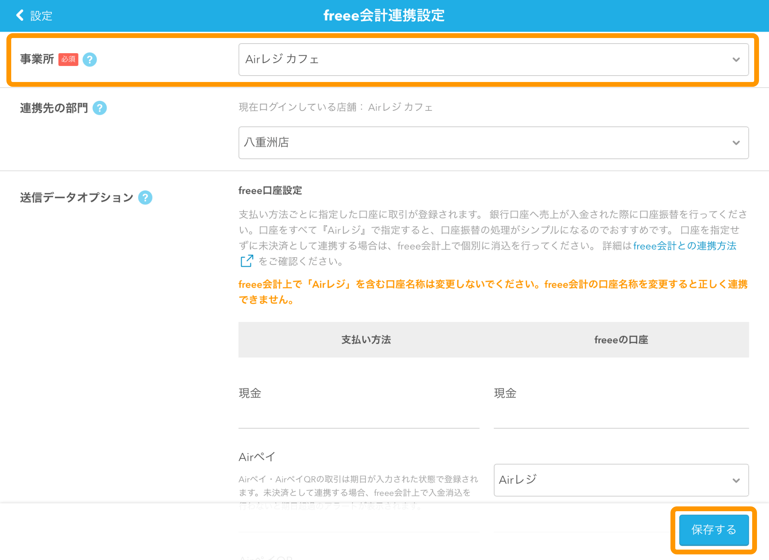Open help icon next to 送信データオプション
Image resolution: width=769 pixels, height=560 pixels.
tap(145, 198)
